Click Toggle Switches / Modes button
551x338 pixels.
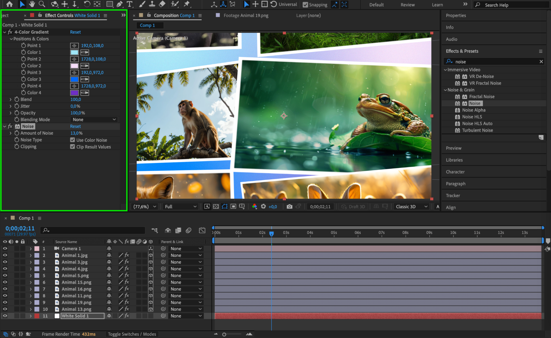pyautogui.click(x=132, y=334)
